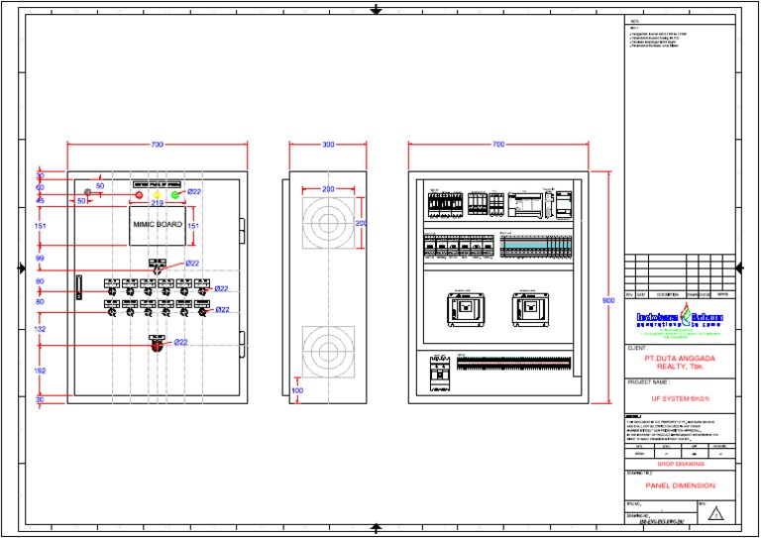Click the 99 dimension on left side
The width and height of the screenshot is (761, 538).
pyautogui.click(x=40, y=258)
